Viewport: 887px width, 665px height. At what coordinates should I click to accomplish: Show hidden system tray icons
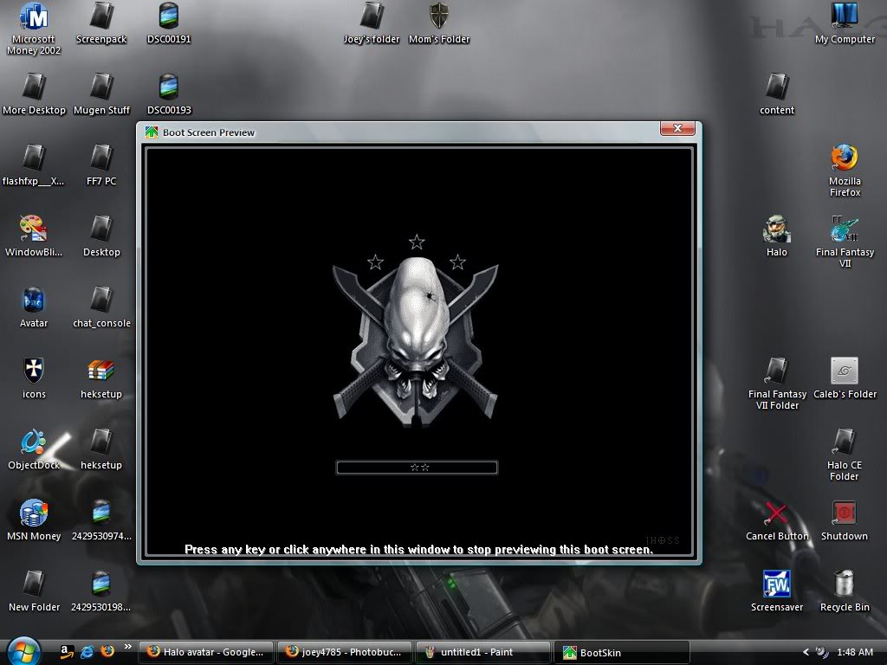click(806, 652)
